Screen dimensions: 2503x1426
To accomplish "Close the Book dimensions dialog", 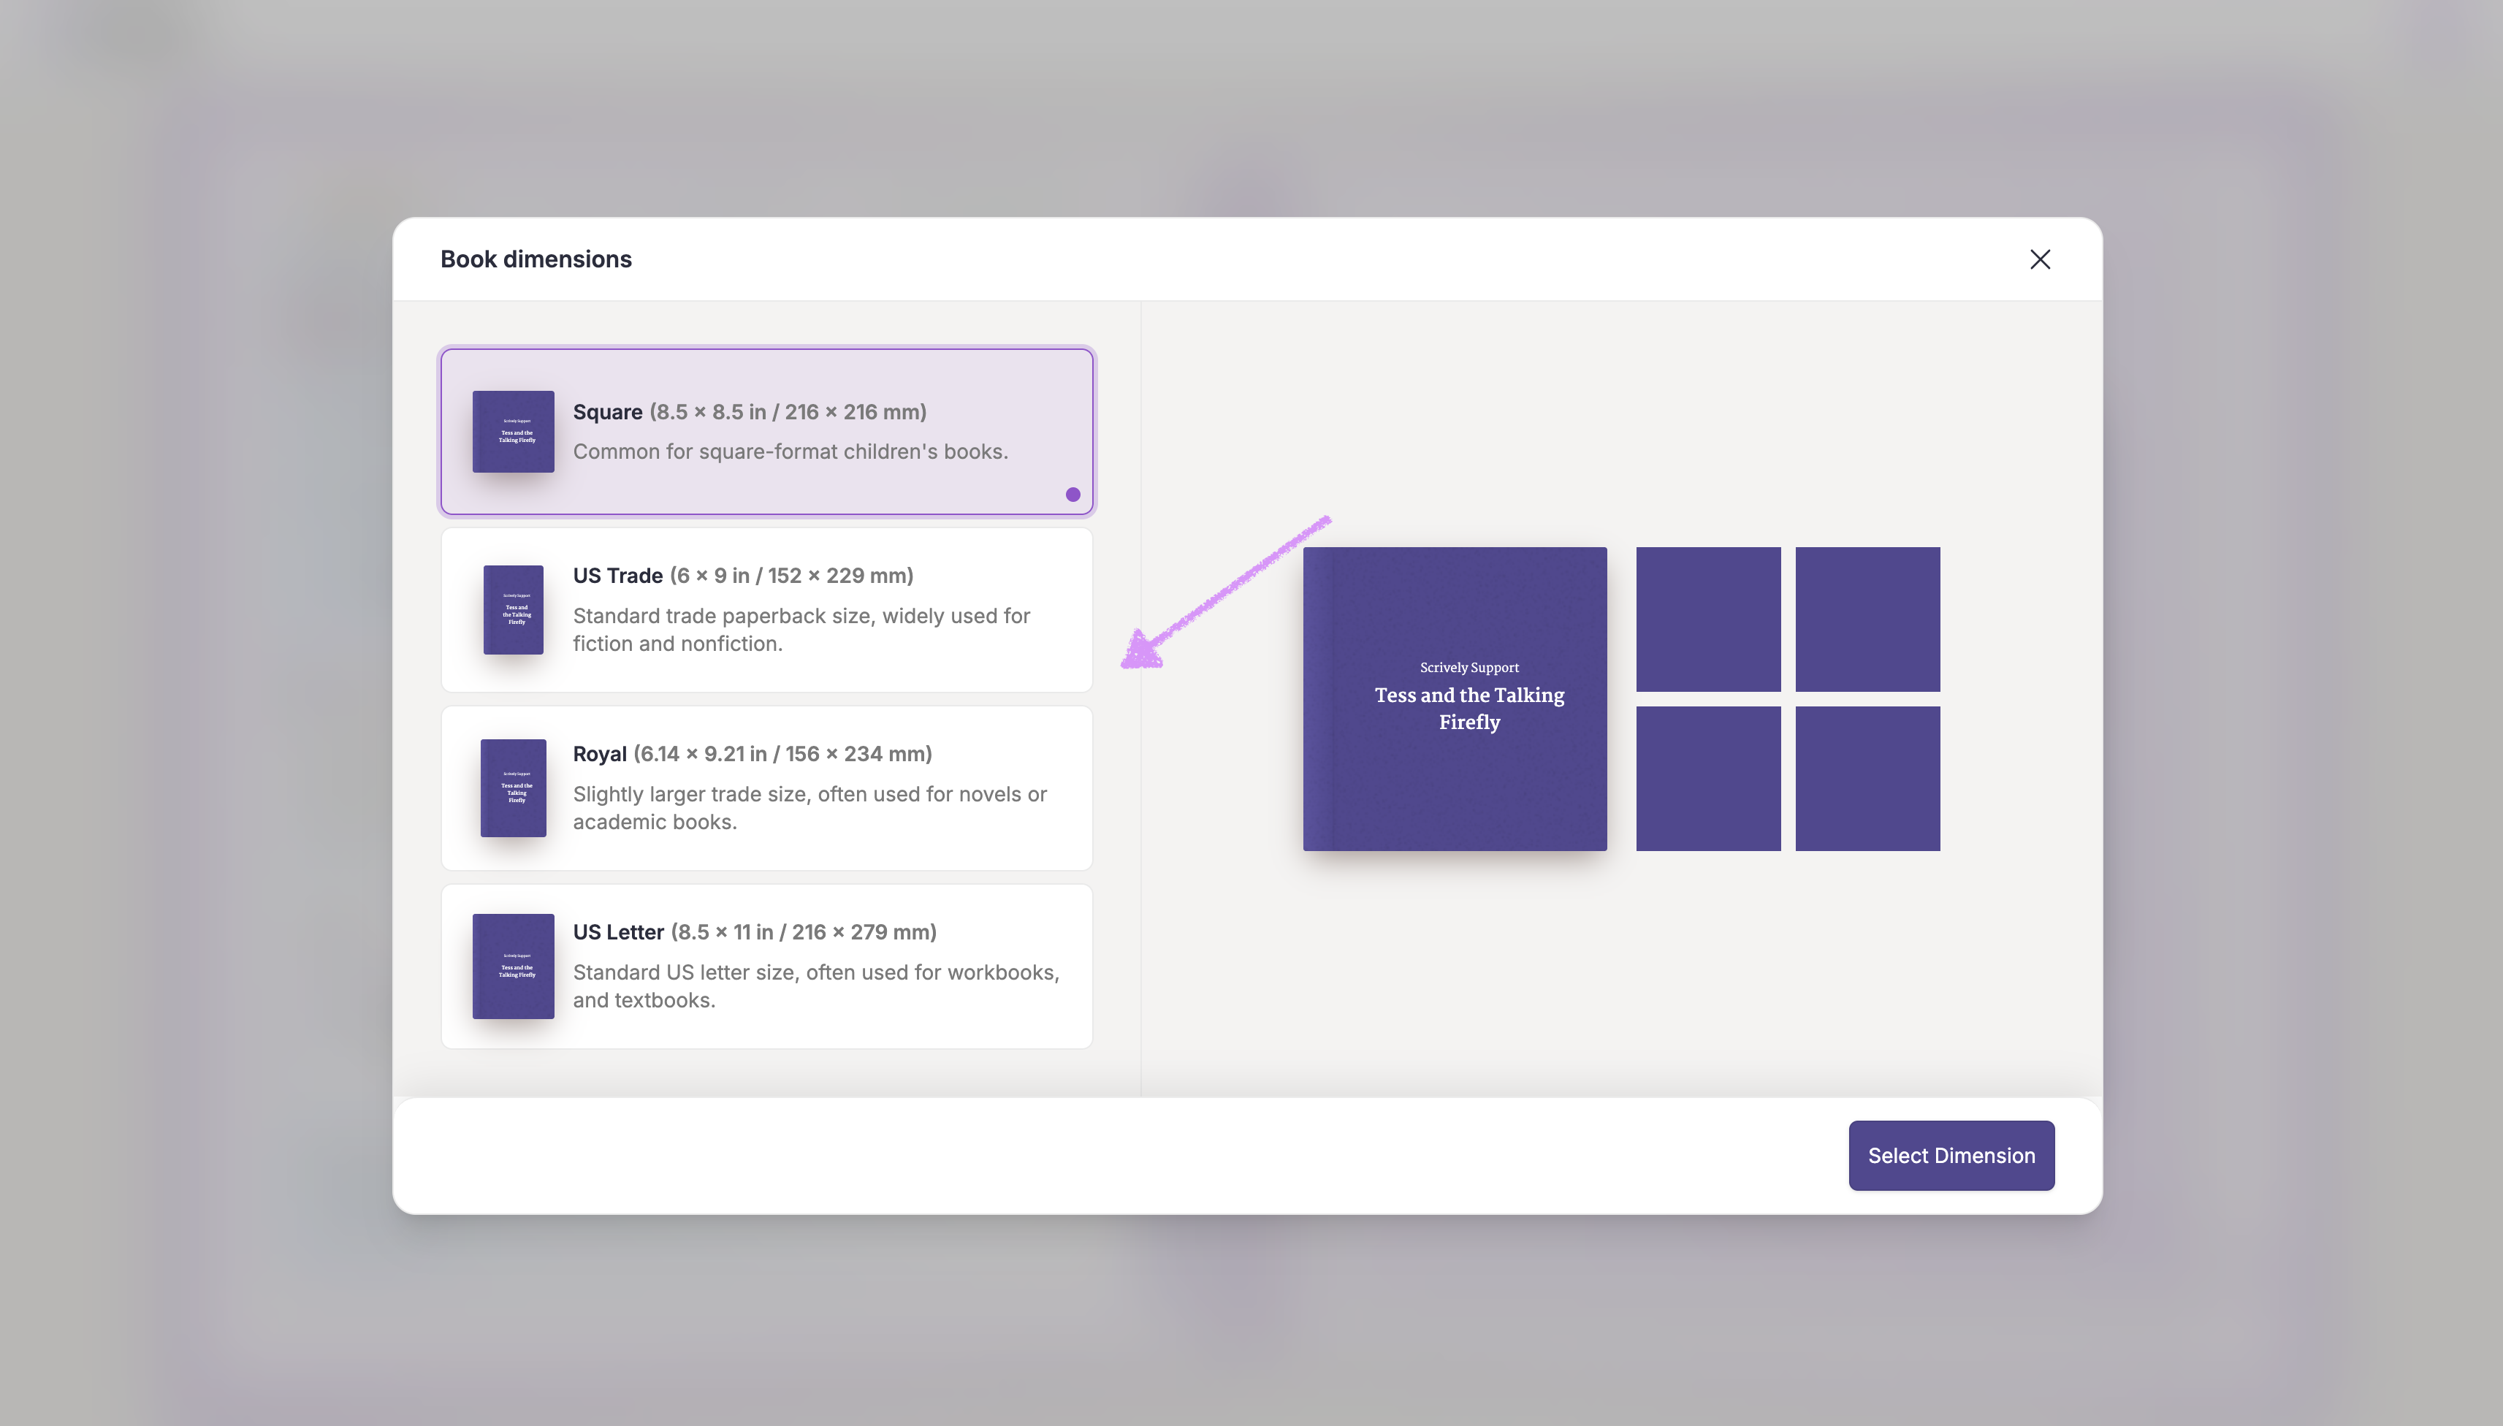I will [x=2040, y=259].
